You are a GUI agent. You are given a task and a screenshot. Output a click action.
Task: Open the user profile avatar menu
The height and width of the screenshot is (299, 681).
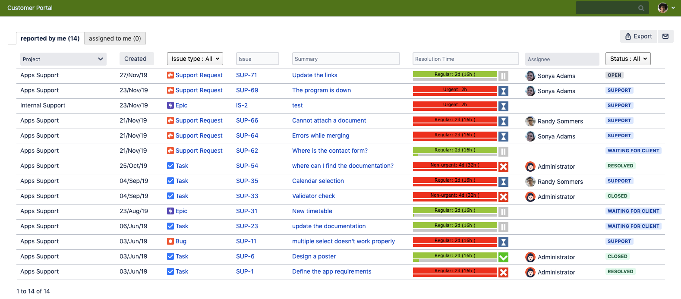[666, 8]
